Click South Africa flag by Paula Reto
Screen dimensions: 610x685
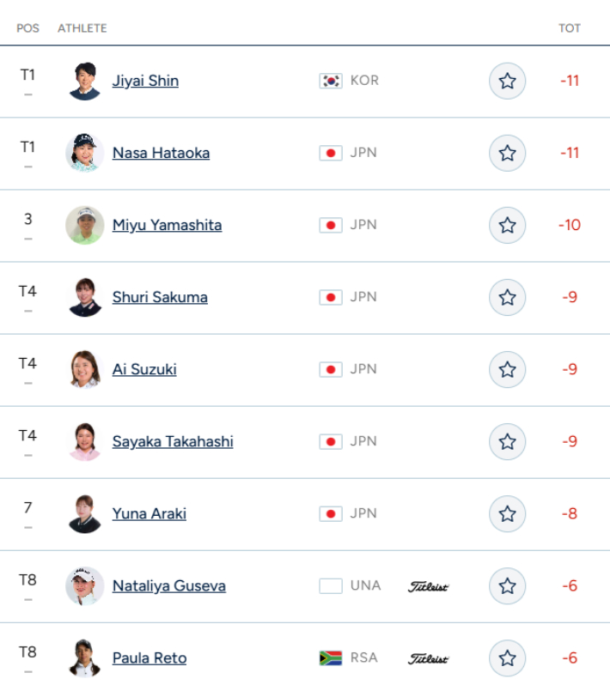click(x=331, y=658)
